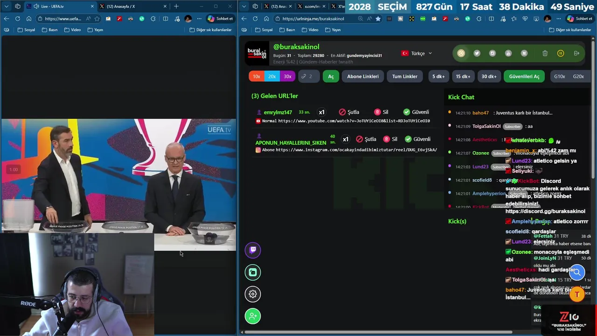Screen dimensions: 597x336
Task: Click the Dribbble-style icon in urlninja header
Action: pyautogui.click(x=461, y=53)
